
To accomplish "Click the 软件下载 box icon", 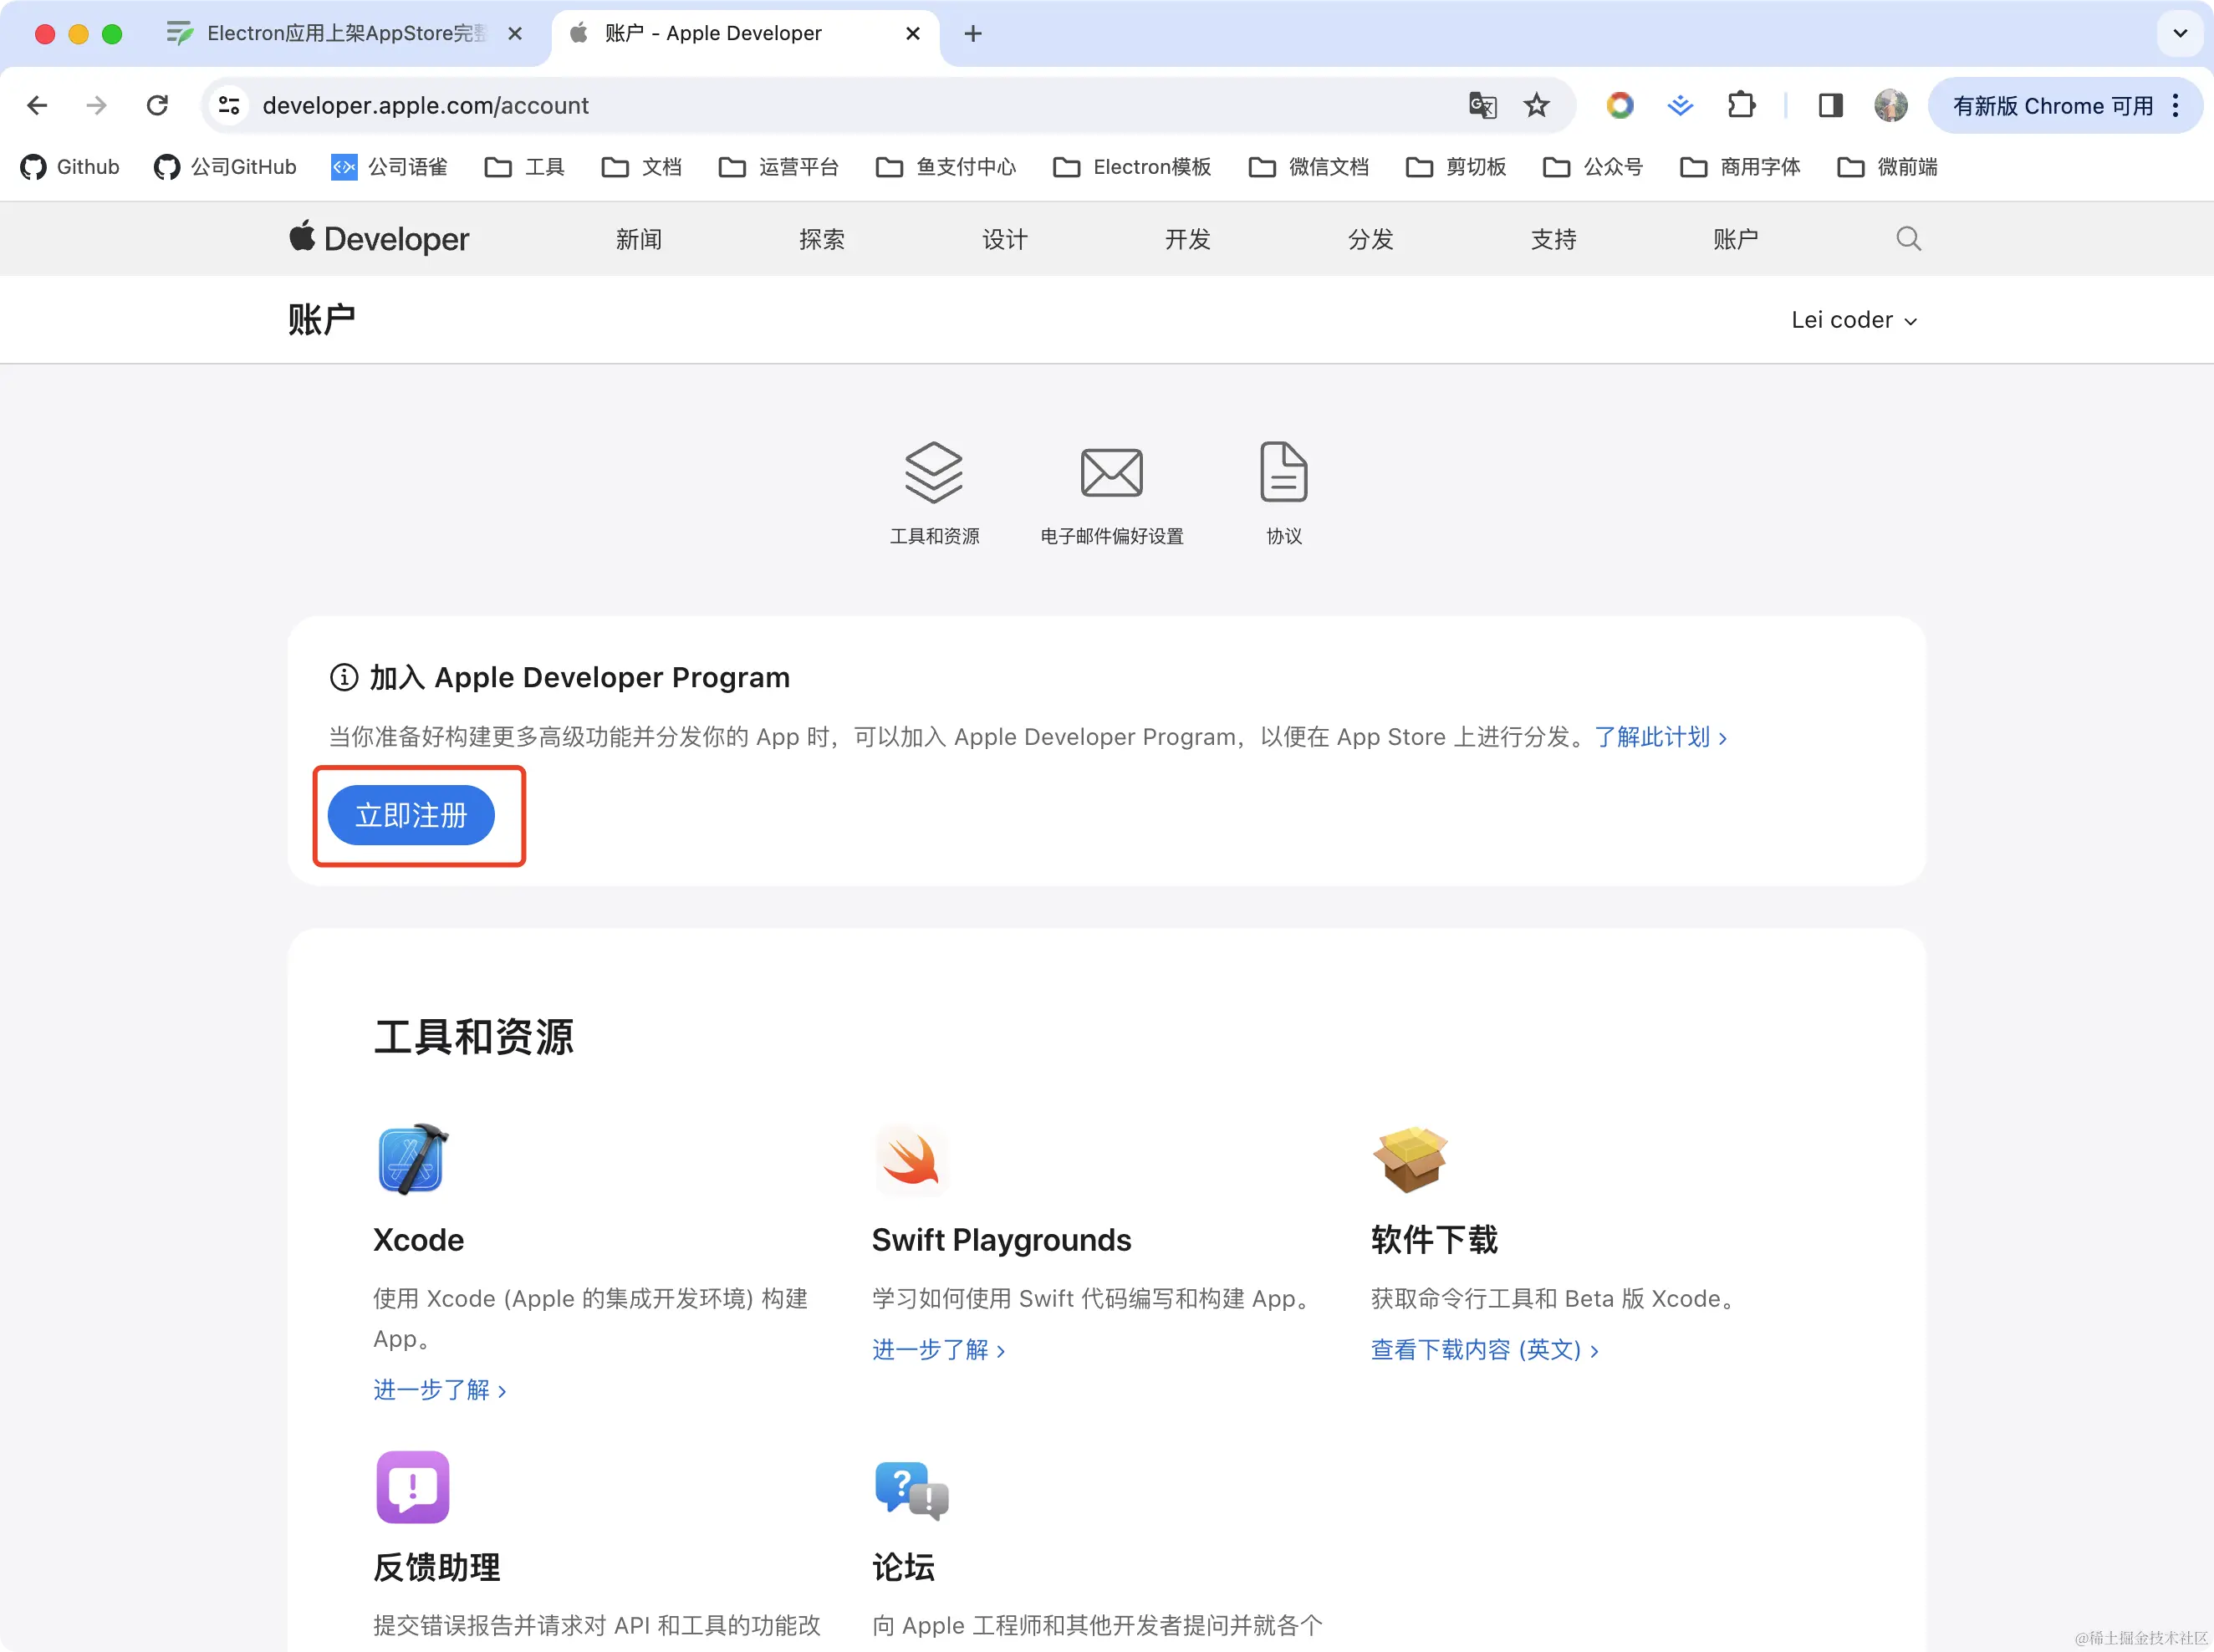I will tap(1409, 1159).
